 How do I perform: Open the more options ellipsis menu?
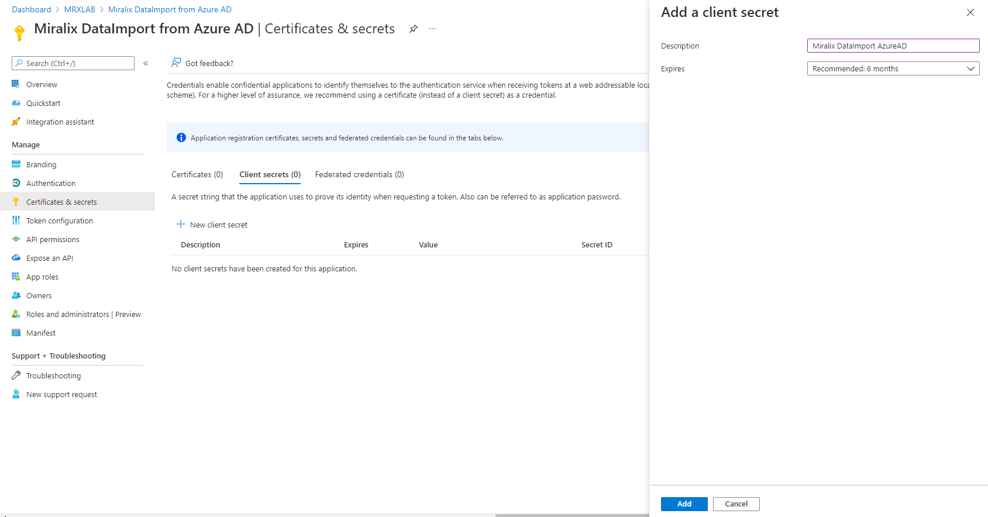coord(432,29)
